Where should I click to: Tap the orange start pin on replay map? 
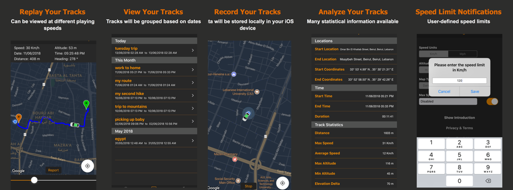pyautogui.click(x=18, y=118)
